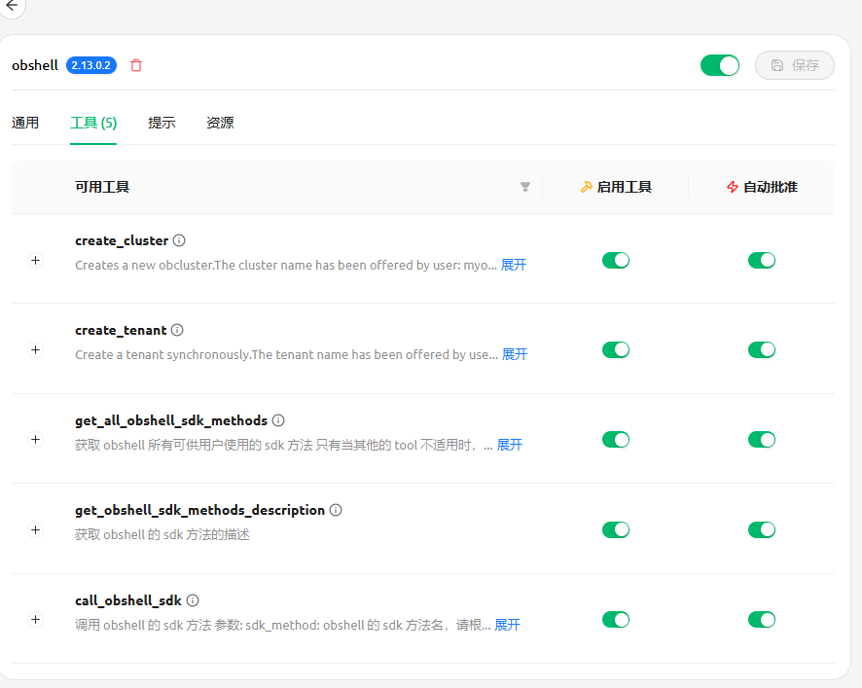Show info for get_obshell_sdk_methods_description

(x=336, y=510)
